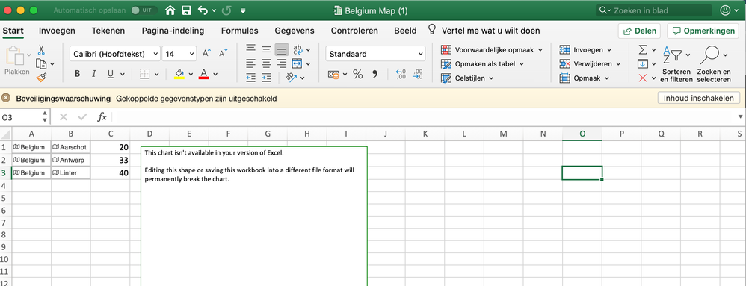Click the Cut scissors icon
746x286 pixels.
point(41,50)
